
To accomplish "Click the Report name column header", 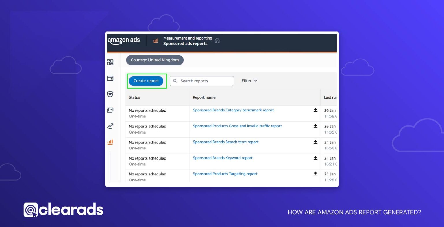I will [204, 97].
